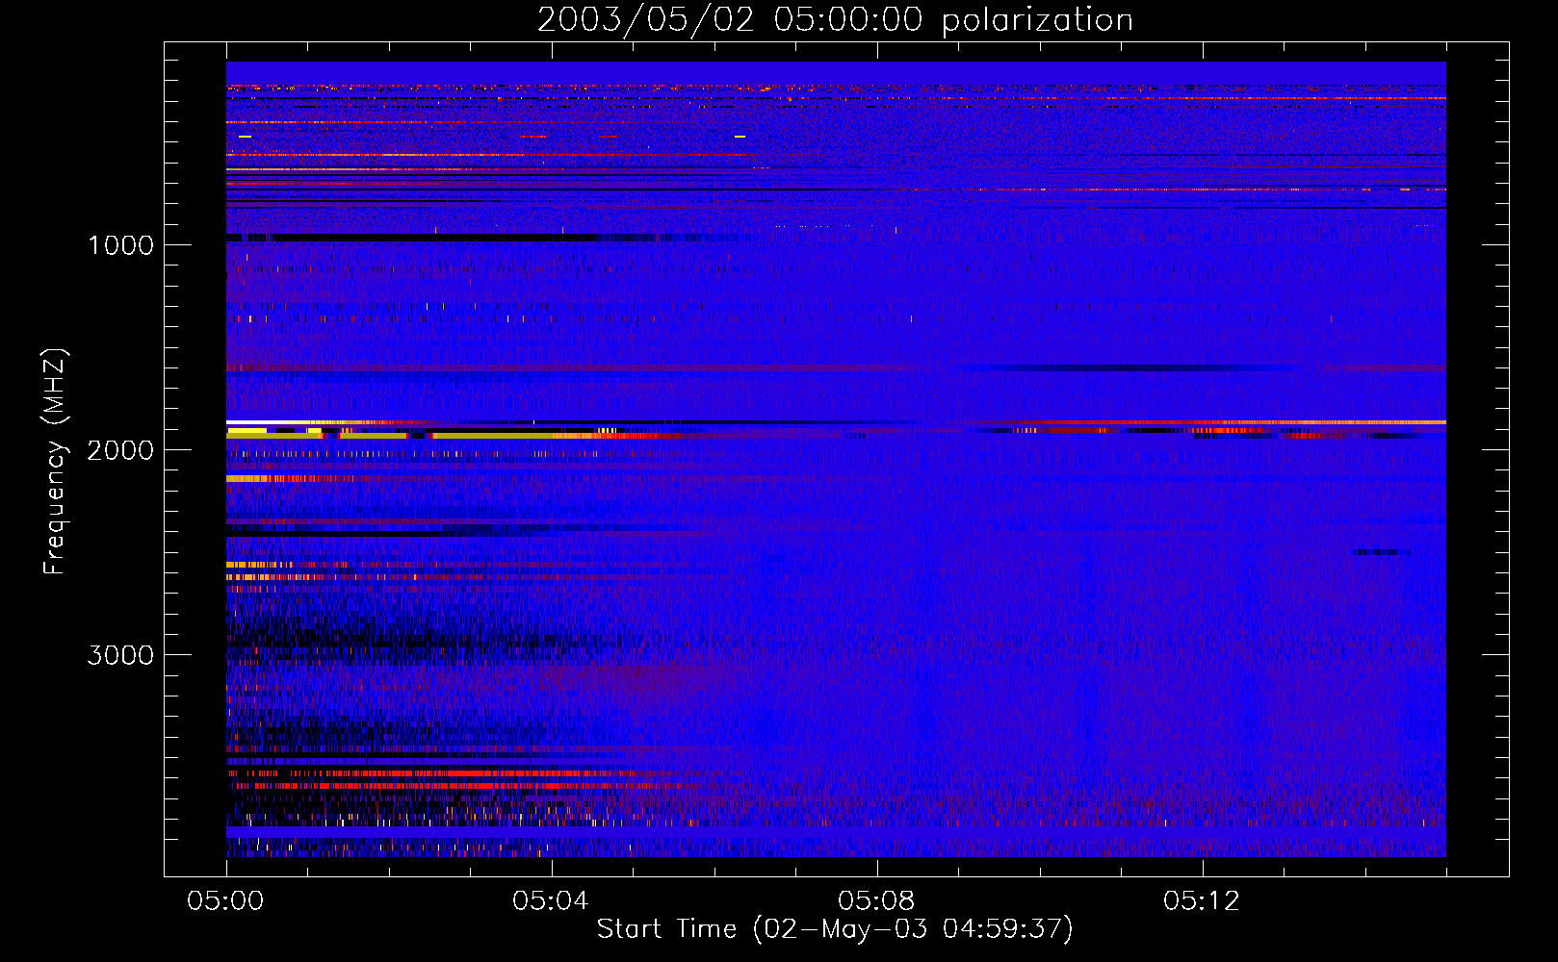Screen dimensions: 1558x962
Task: Select the '05:00' time axis label
Action: tap(225, 901)
